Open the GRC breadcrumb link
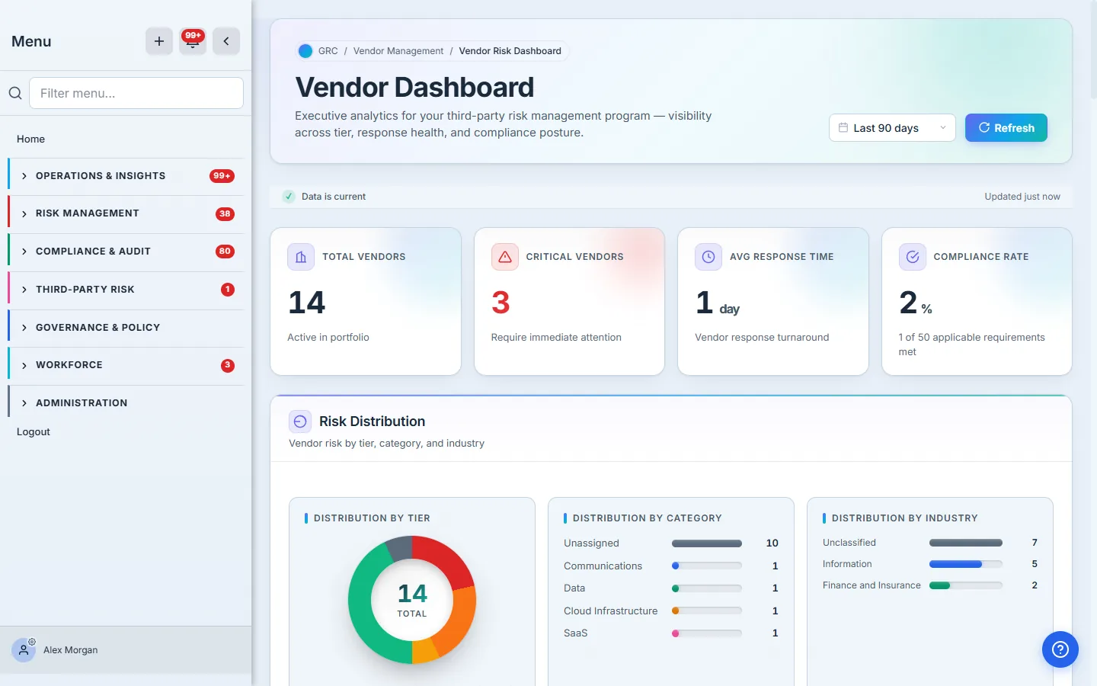This screenshot has height=686, width=1097. pyautogui.click(x=328, y=51)
